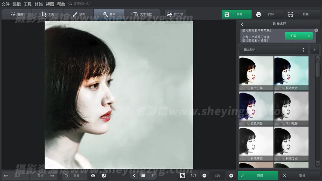Open the 编辑 menu
This screenshot has width=322, height=181.
pos(17,4)
